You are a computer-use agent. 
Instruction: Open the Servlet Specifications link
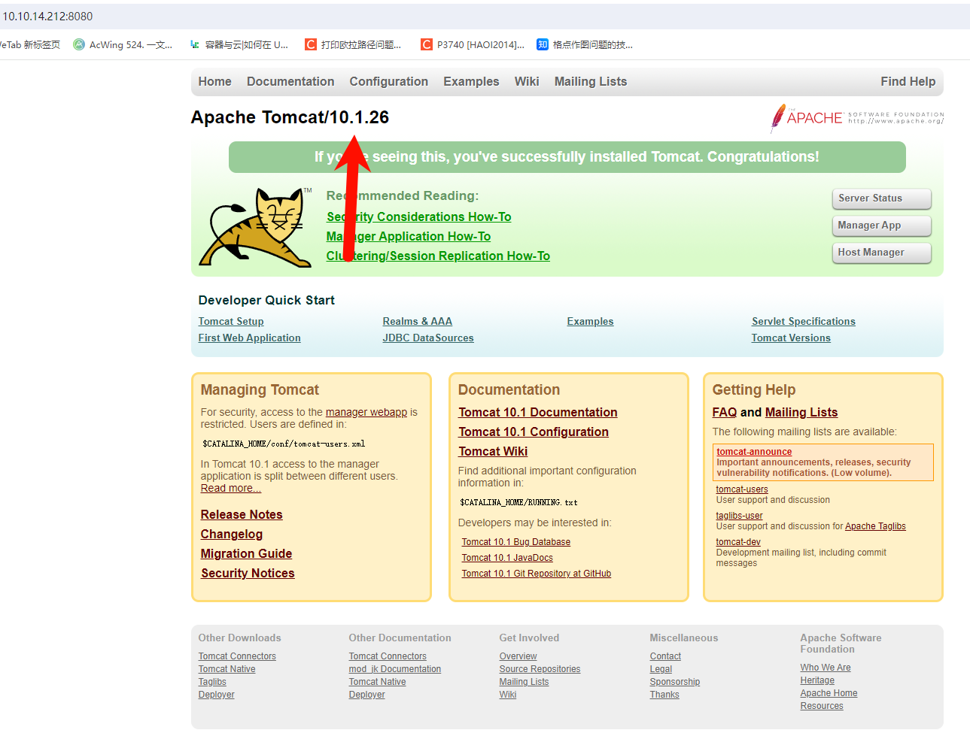(804, 321)
